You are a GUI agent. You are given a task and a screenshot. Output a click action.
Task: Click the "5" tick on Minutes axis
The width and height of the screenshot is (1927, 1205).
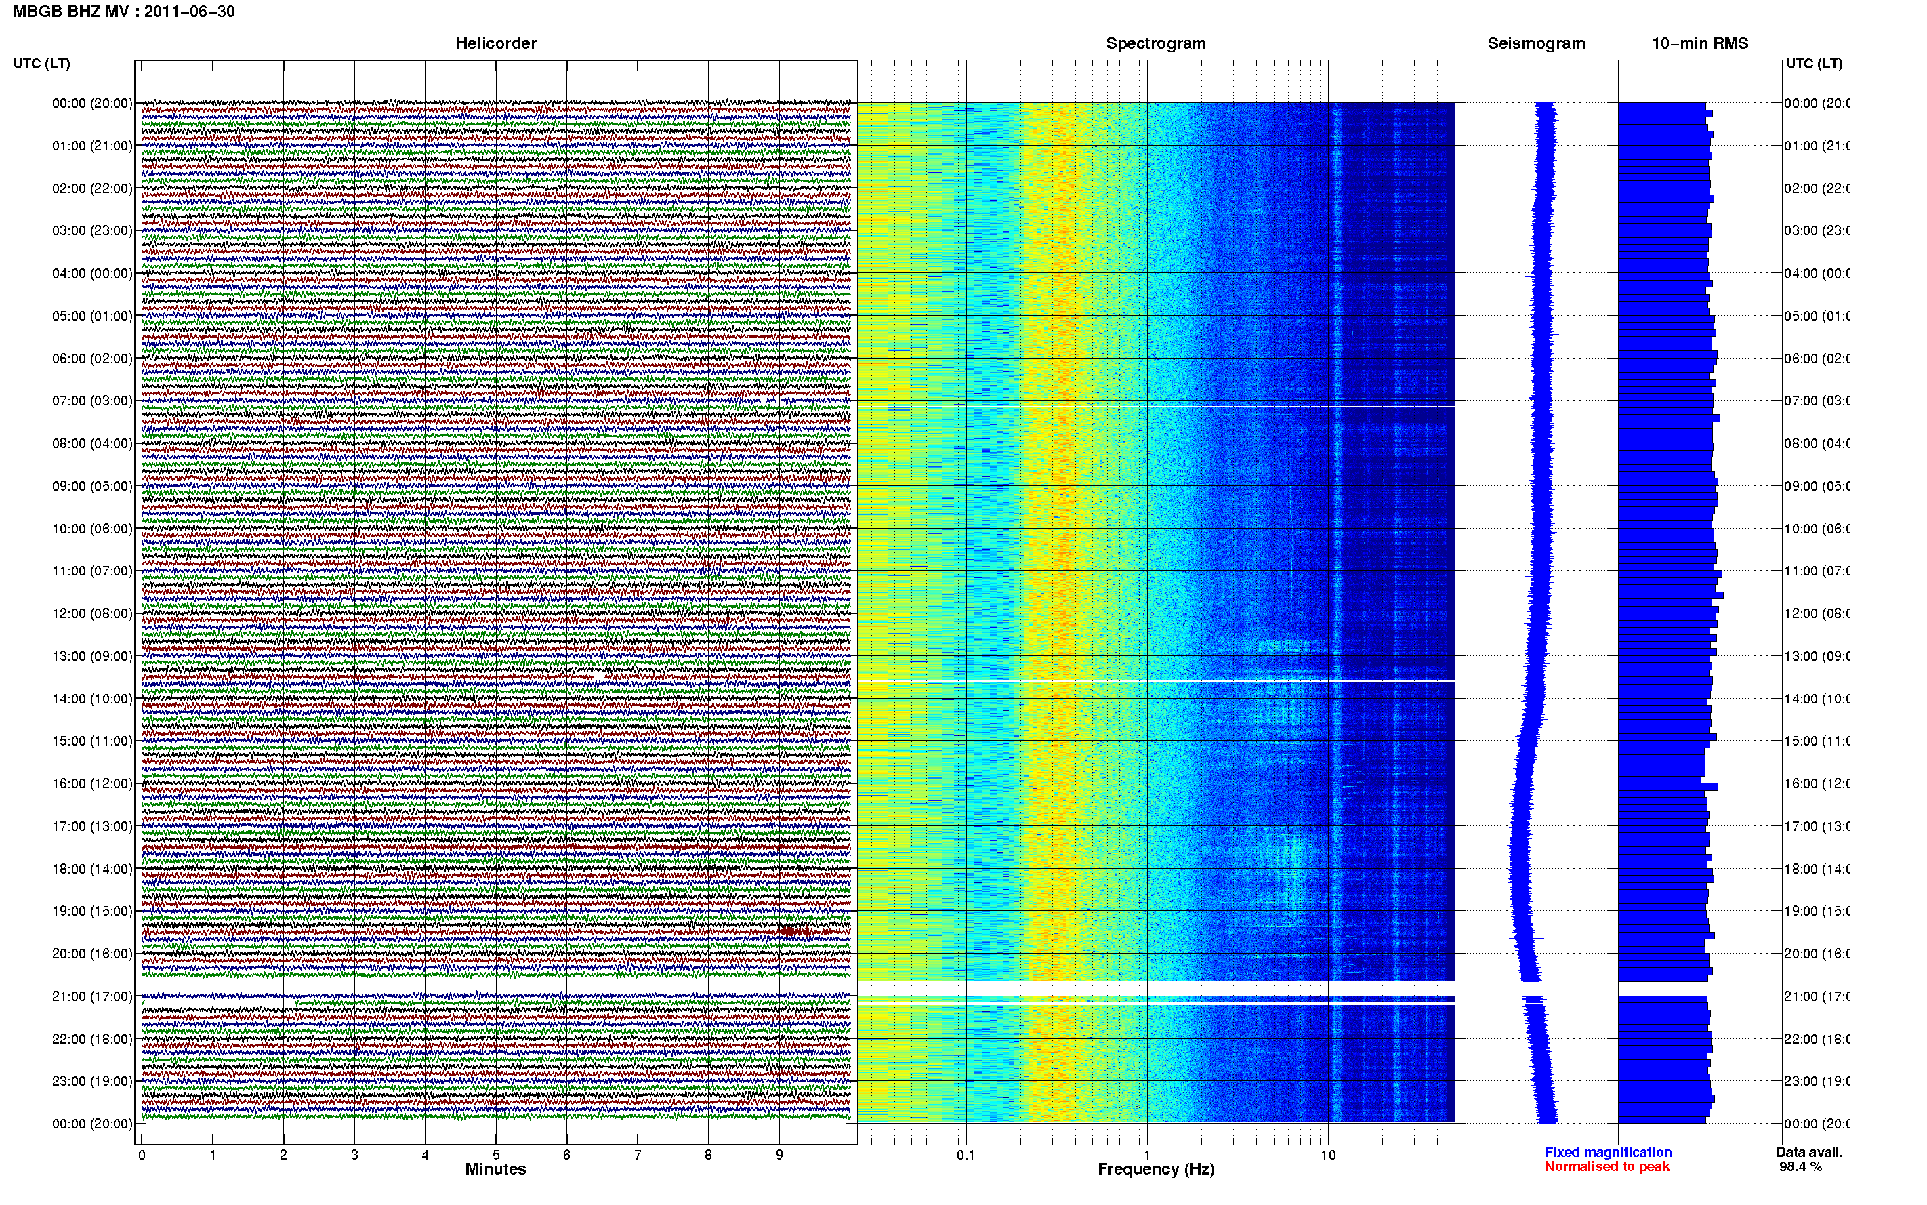click(x=495, y=1155)
